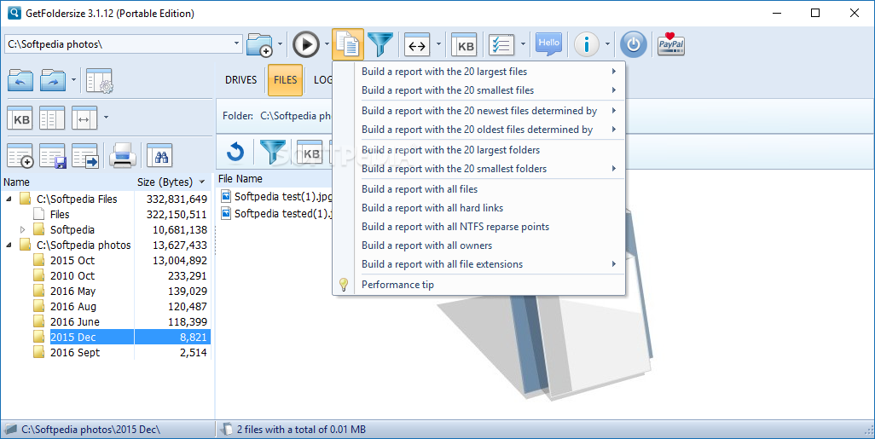Click the Hello speech bubble icon

pos(548,44)
